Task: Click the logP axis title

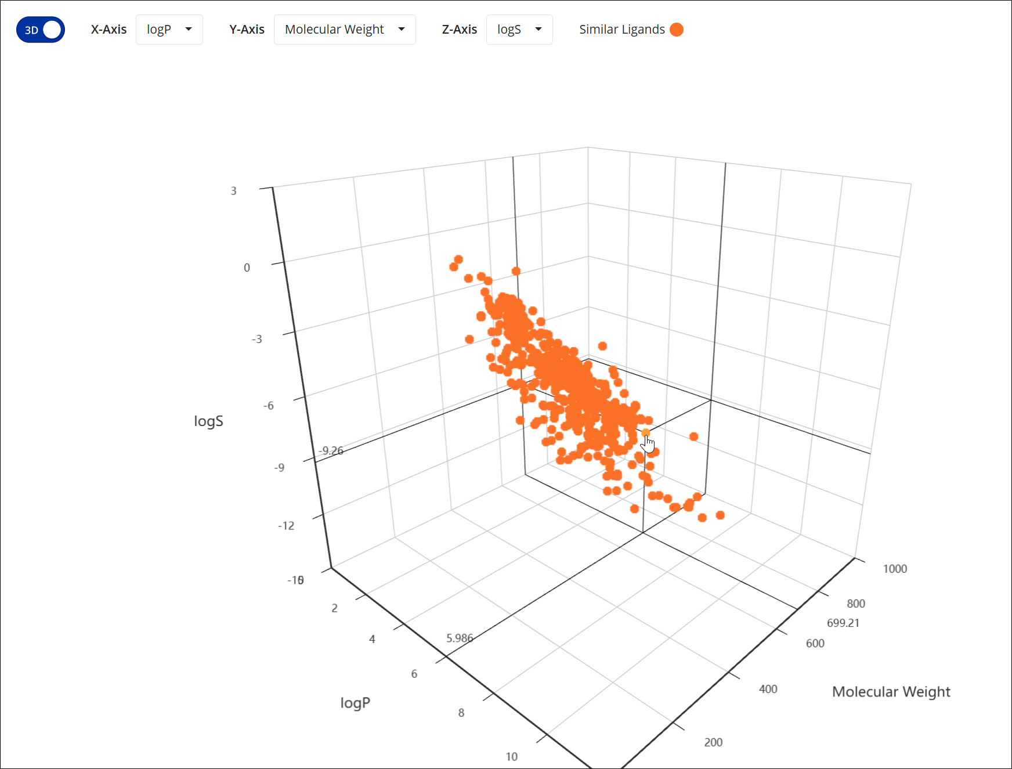Action: (x=355, y=703)
